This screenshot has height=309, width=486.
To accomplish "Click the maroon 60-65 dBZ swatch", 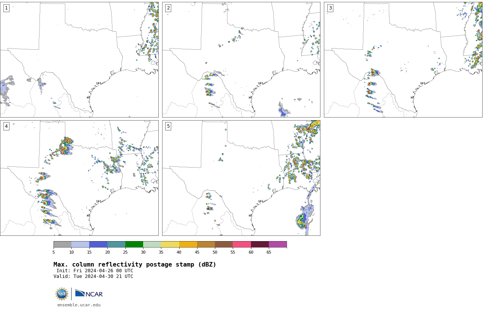I will click(x=260, y=244).
